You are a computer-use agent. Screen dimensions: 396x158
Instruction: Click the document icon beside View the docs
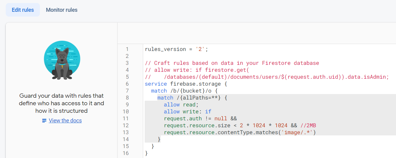44,121
